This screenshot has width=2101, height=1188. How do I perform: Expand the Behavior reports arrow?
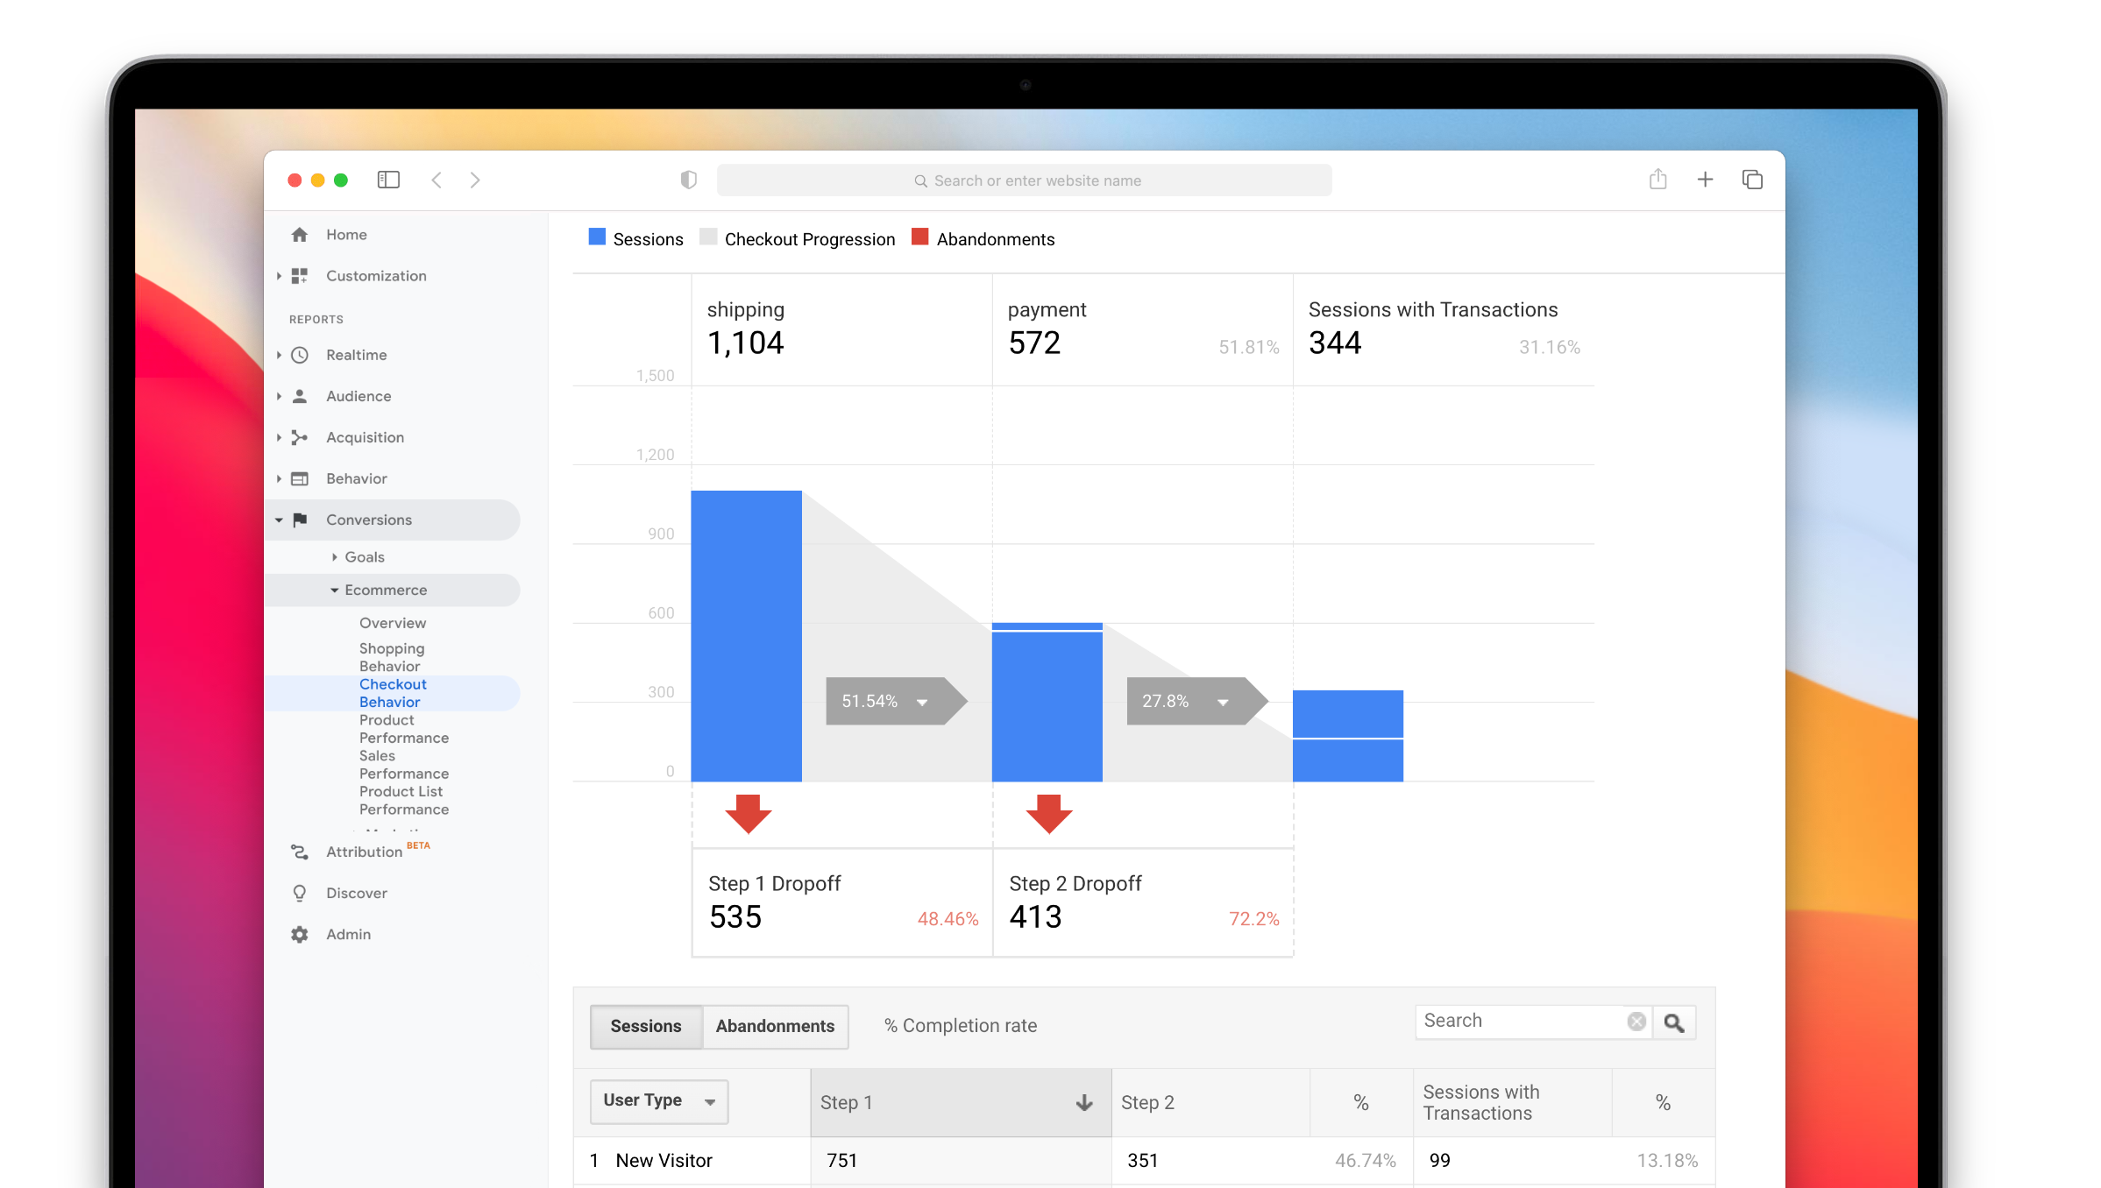coord(279,478)
